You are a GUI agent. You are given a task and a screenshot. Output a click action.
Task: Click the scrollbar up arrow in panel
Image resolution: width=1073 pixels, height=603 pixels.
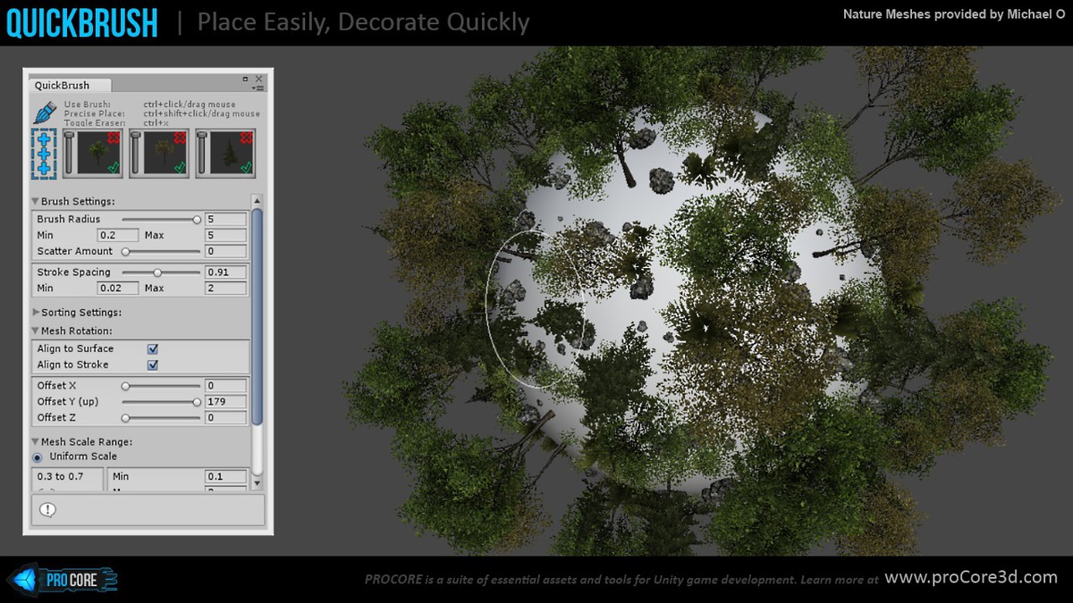pos(258,200)
